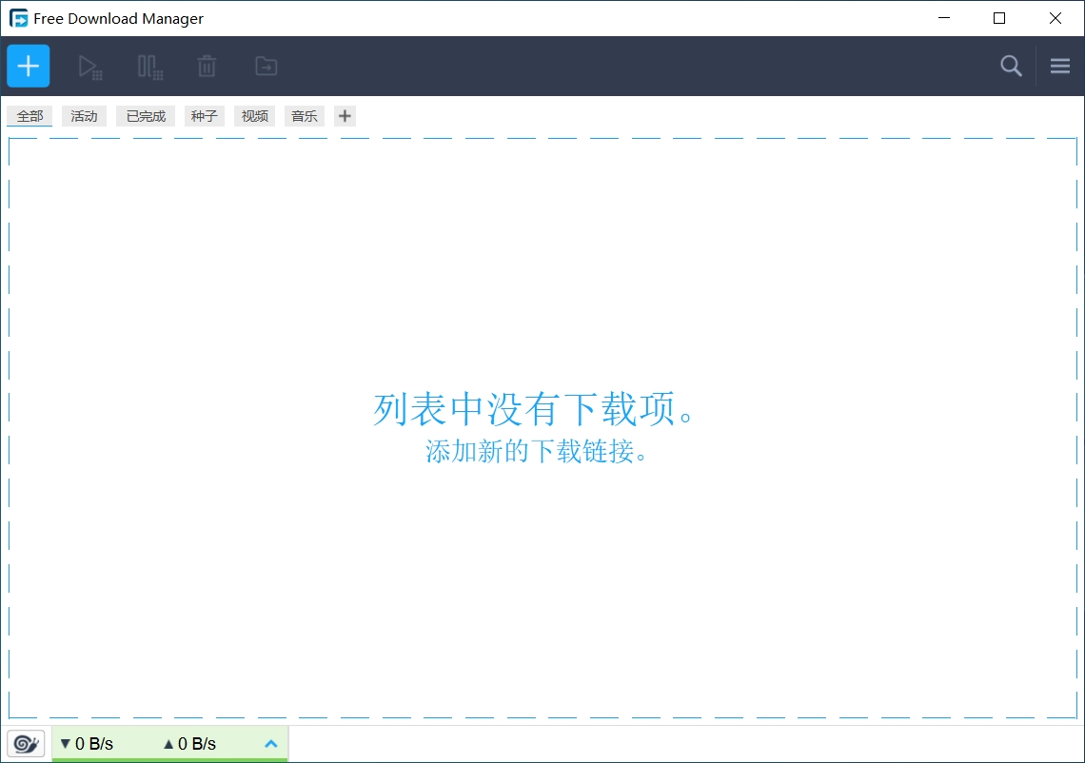Click the download speed 0 B/s indicator
The height and width of the screenshot is (763, 1085).
[x=87, y=743]
